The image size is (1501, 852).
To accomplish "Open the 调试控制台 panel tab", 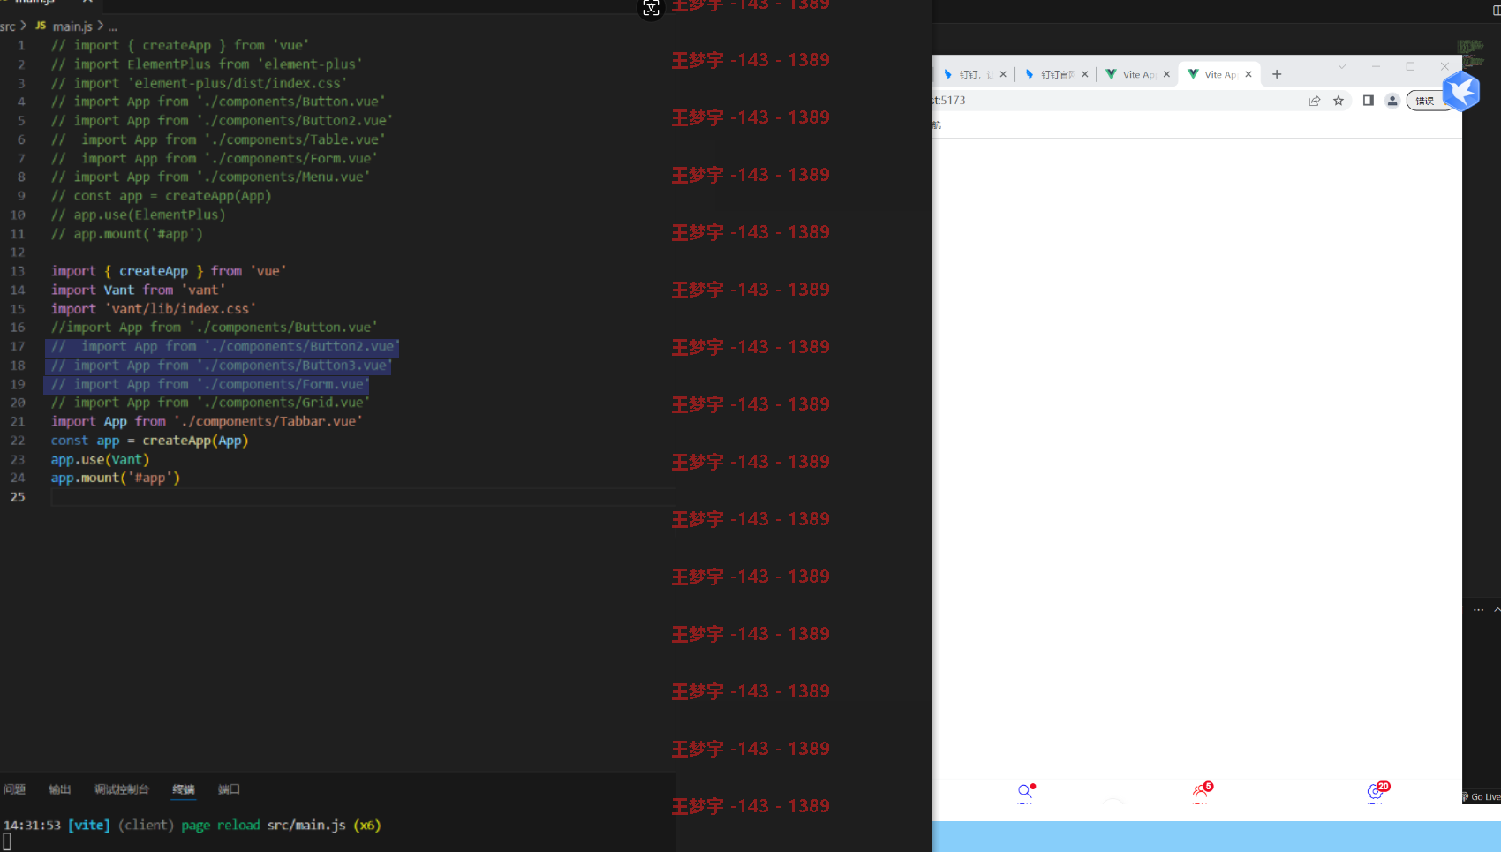I will (x=122, y=789).
